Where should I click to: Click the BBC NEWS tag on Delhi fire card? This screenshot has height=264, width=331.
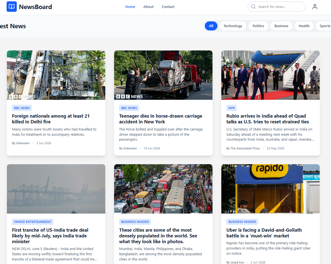(x=22, y=108)
